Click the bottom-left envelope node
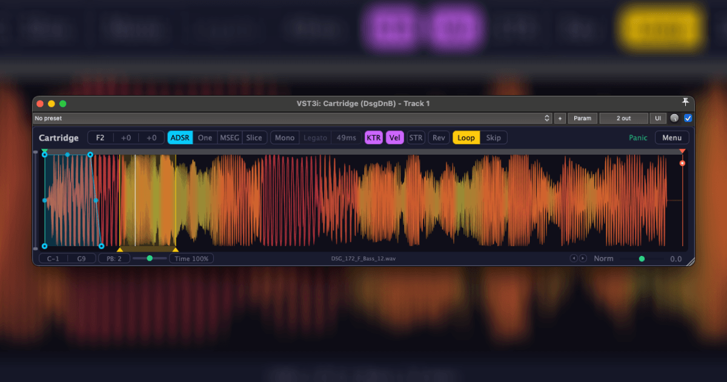This screenshot has width=727, height=382. [x=44, y=246]
